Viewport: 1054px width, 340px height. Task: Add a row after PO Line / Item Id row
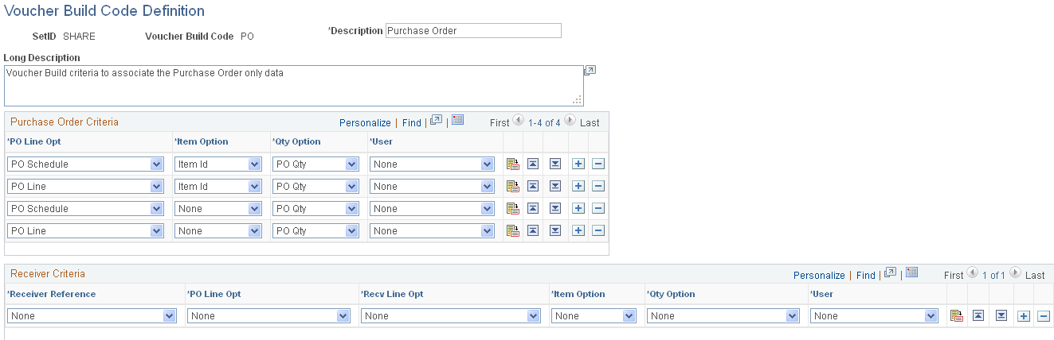click(578, 186)
